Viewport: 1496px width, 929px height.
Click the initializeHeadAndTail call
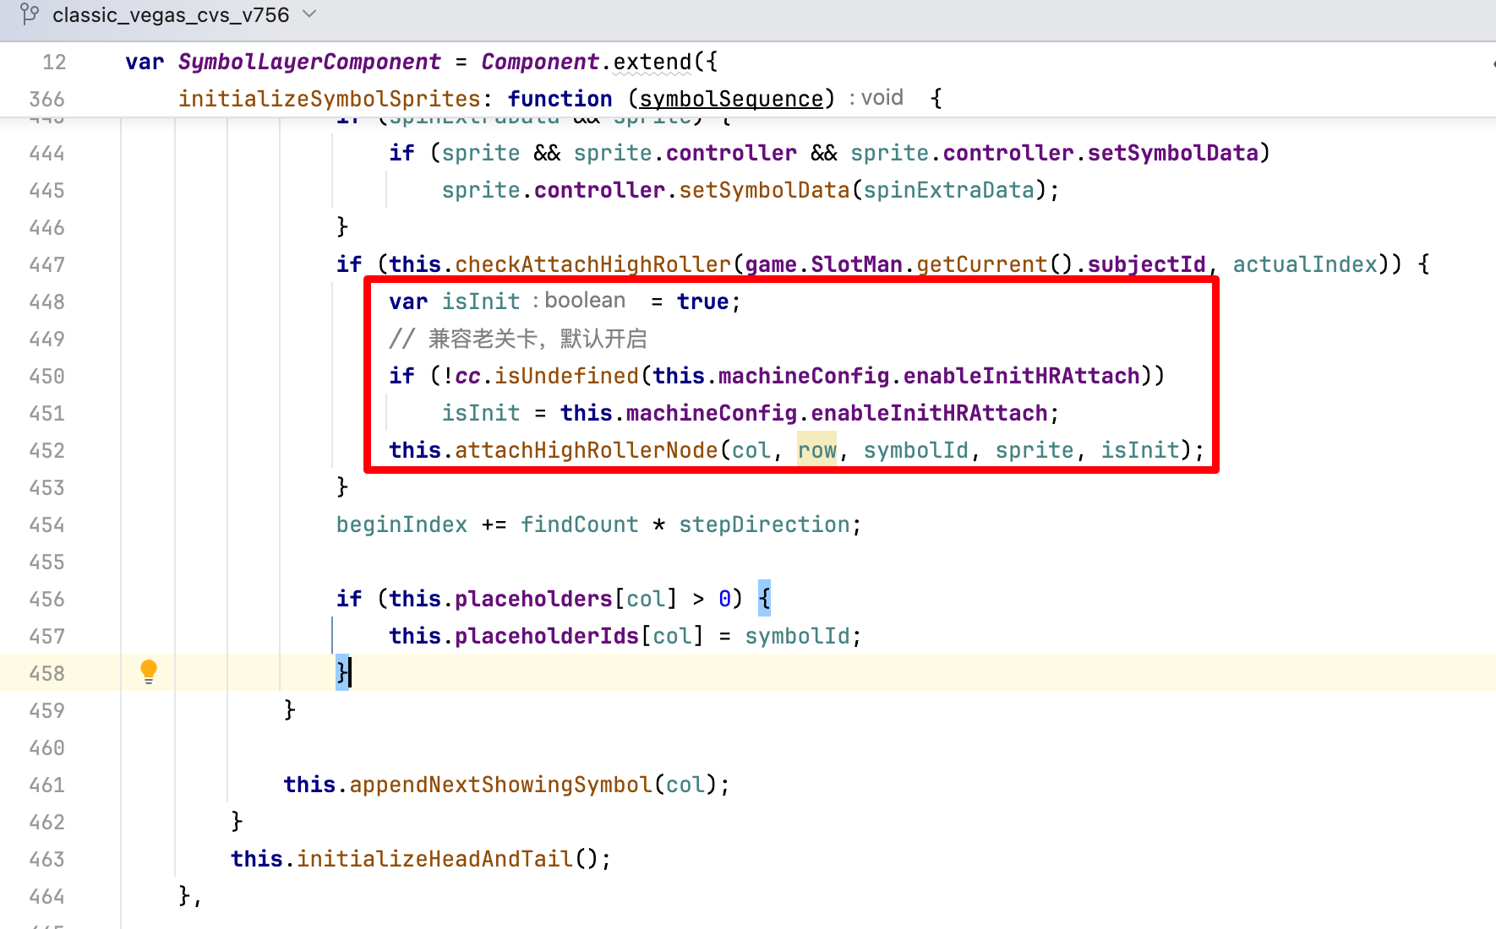[434, 859]
